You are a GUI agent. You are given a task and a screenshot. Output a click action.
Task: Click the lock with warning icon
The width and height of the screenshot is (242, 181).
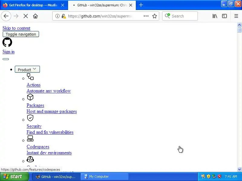coord(64,16)
